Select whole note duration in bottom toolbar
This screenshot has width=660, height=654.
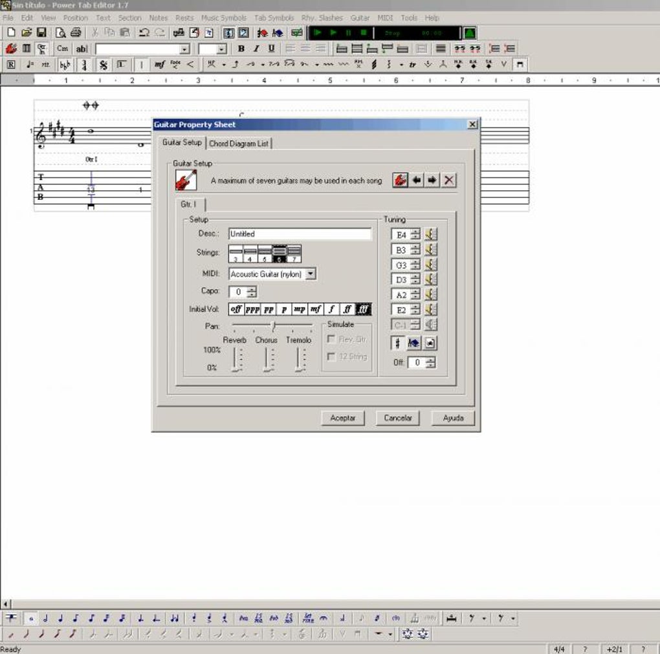tap(30, 618)
